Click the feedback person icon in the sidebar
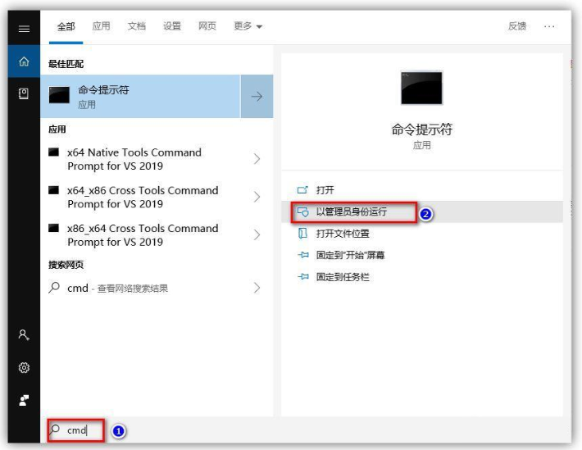 click(24, 400)
